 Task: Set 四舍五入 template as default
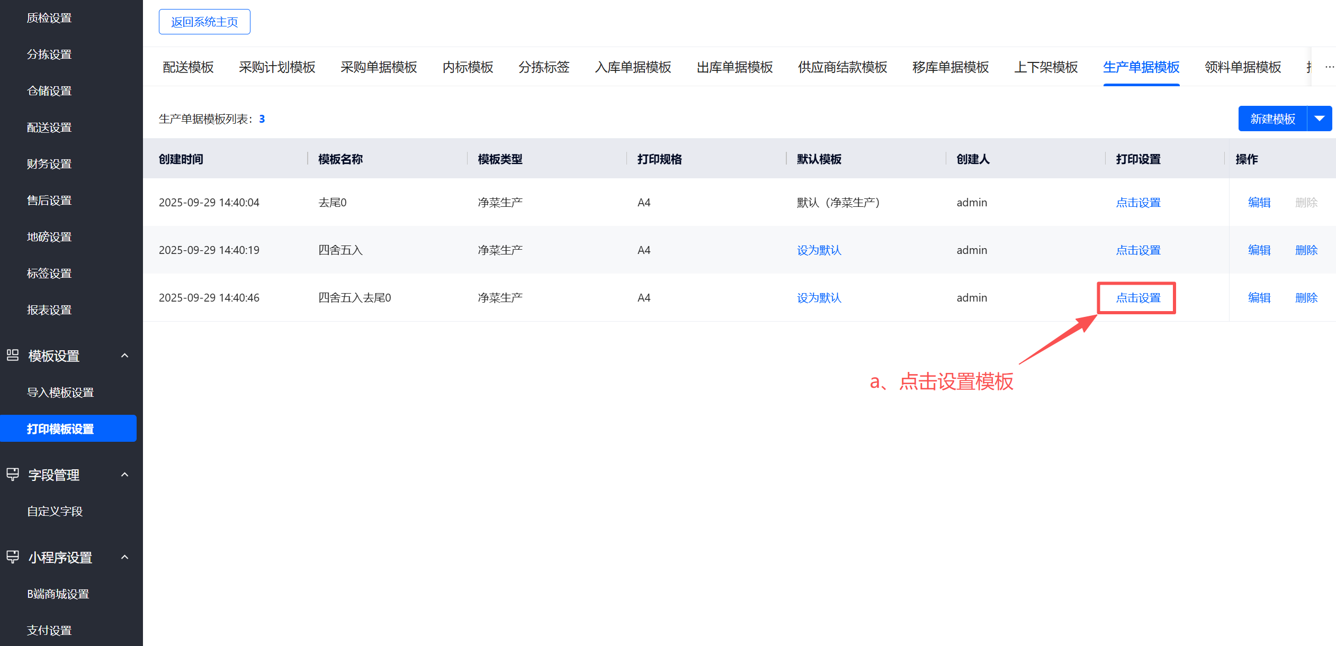(x=819, y=250)
